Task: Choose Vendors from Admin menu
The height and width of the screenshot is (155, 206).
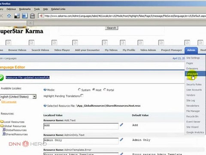Action: [x=191, y=95]
